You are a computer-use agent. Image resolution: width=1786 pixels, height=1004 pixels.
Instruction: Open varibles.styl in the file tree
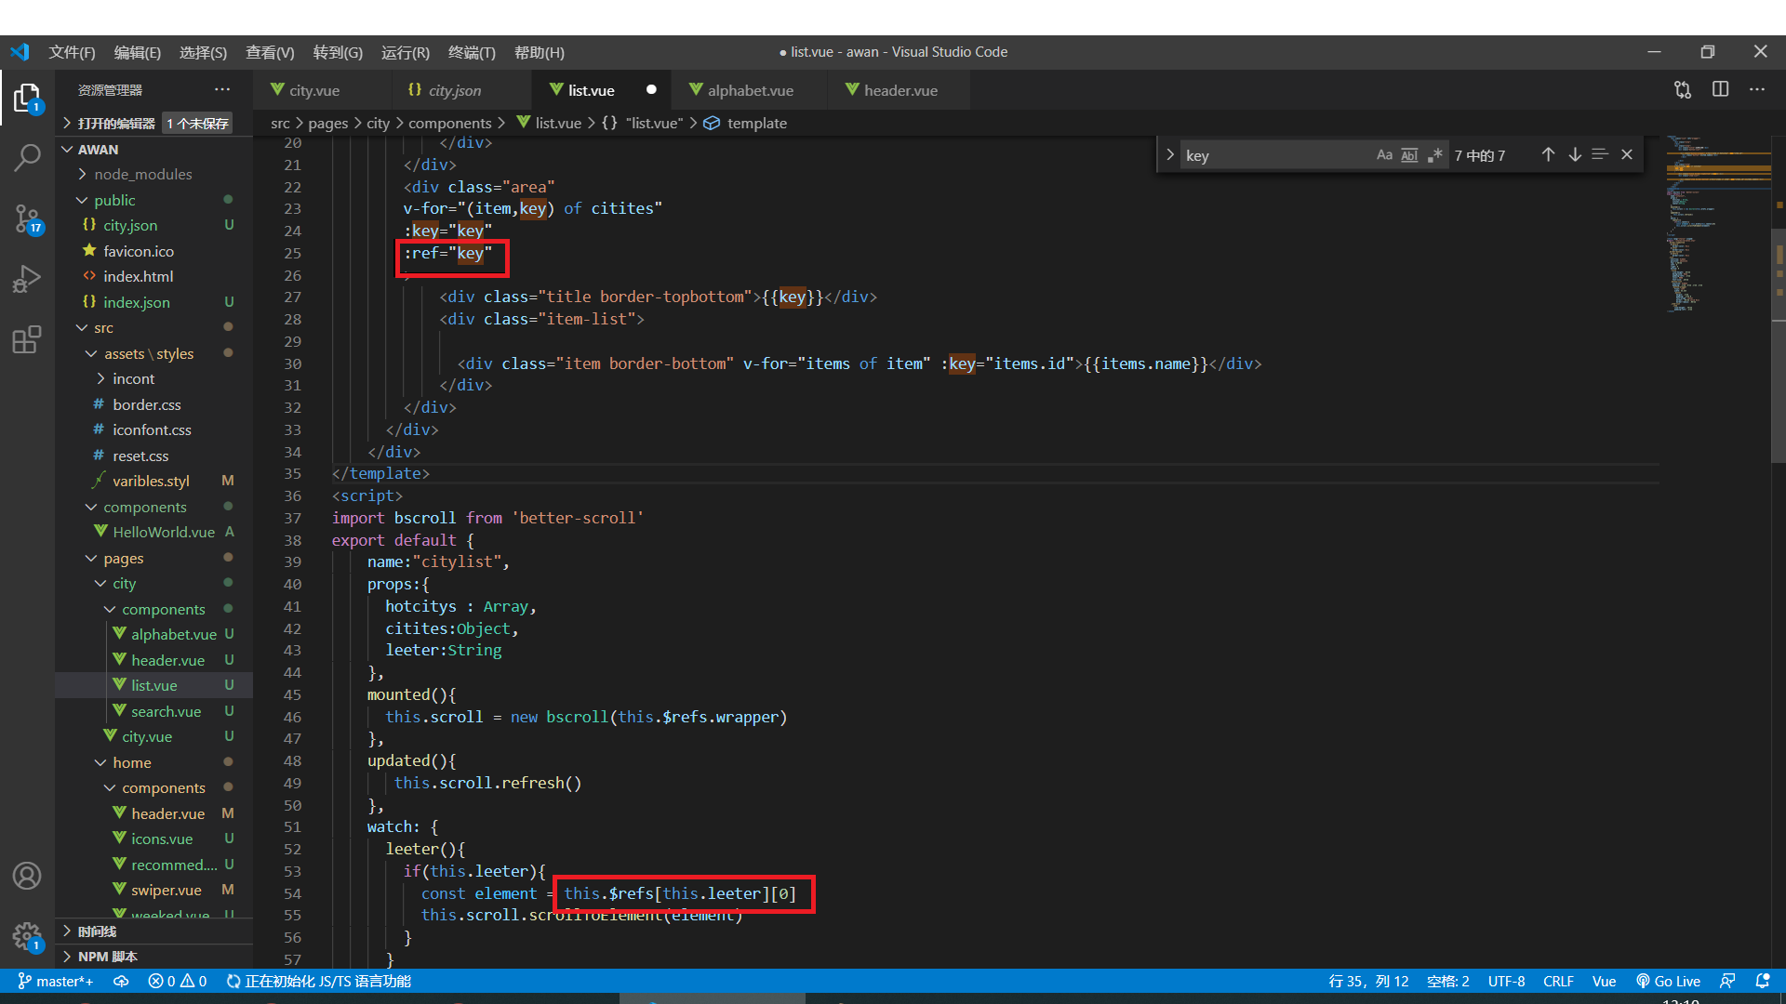(x=151, y=481)
